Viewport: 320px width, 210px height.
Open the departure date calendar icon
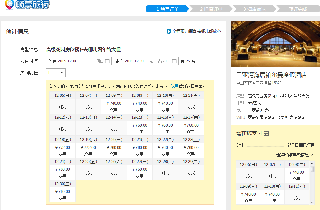click(x=175, y=61)
